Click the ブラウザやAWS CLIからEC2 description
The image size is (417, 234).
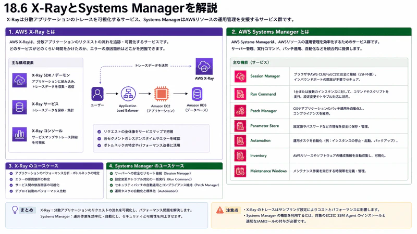point(335,77)
